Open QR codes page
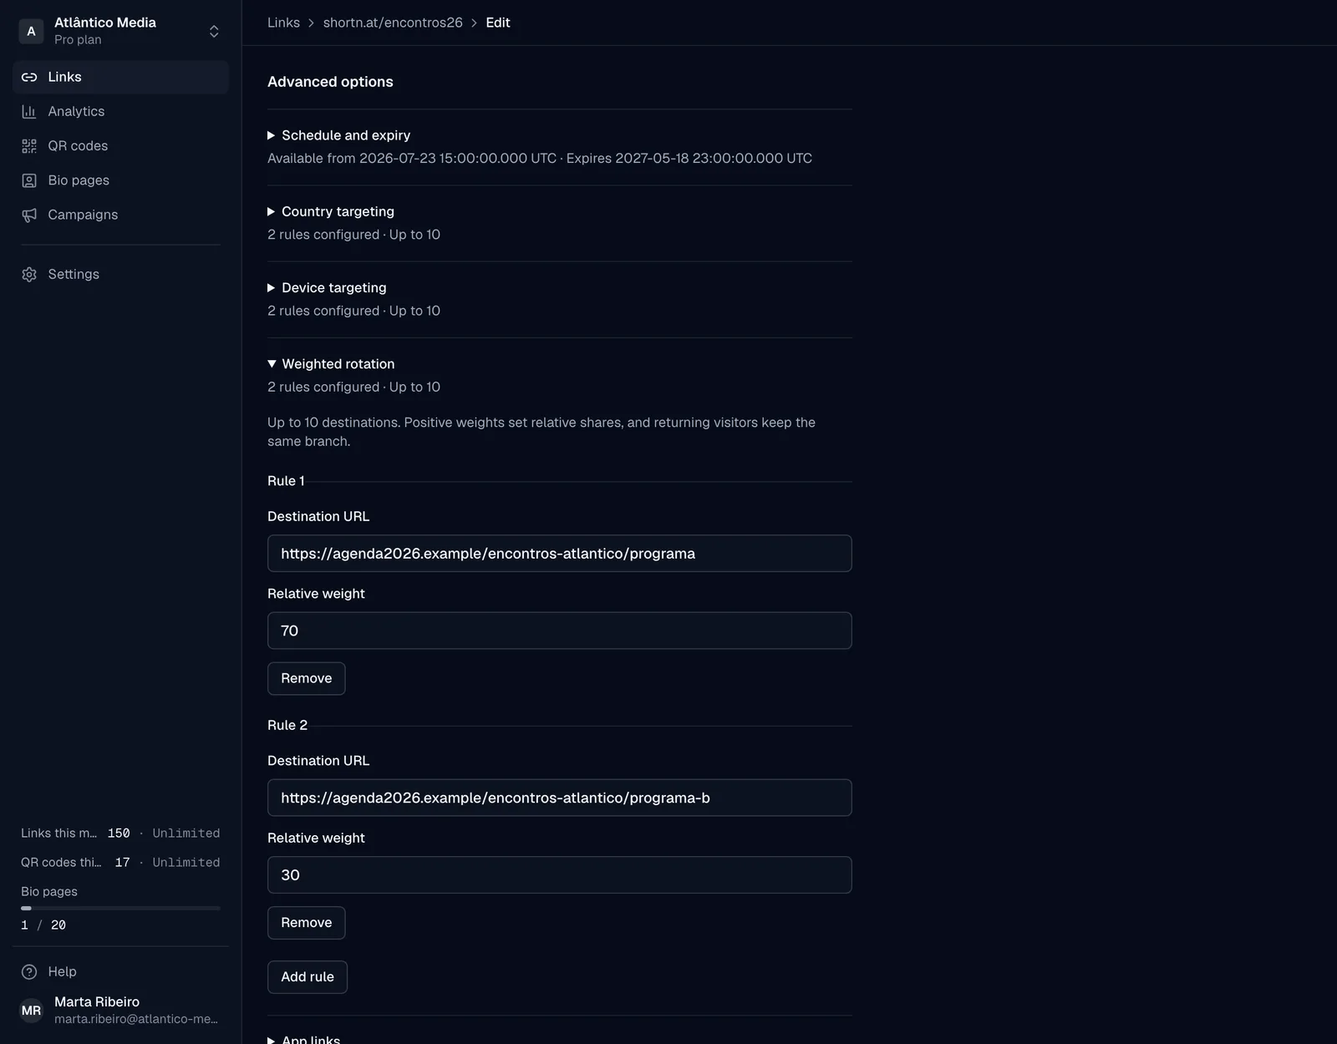Viewport: 1337px width, 1044px height. [120, 146]
